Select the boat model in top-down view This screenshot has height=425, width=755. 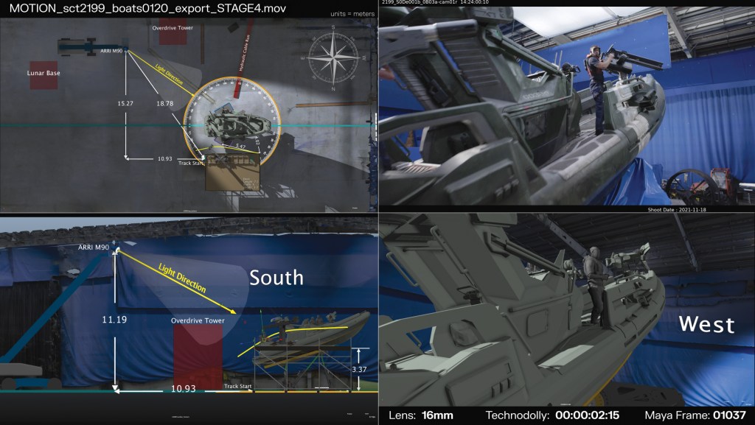pos(238,125)
